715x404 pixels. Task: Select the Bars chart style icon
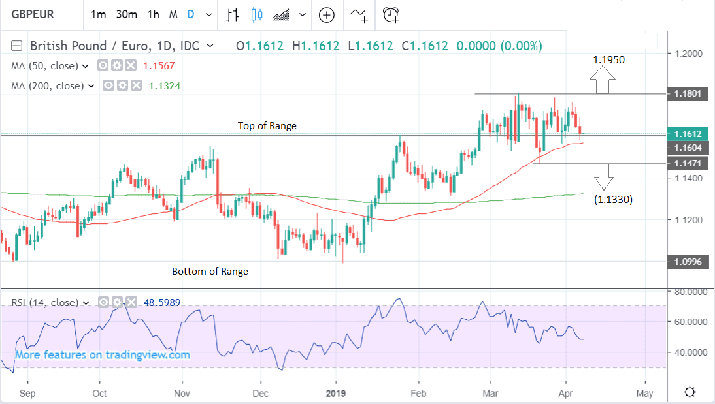(x=232, y=15)
